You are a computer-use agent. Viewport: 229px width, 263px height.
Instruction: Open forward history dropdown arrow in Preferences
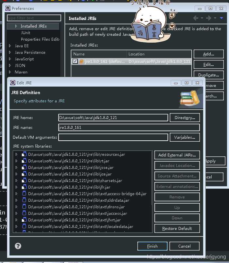[x=215, y=18]
